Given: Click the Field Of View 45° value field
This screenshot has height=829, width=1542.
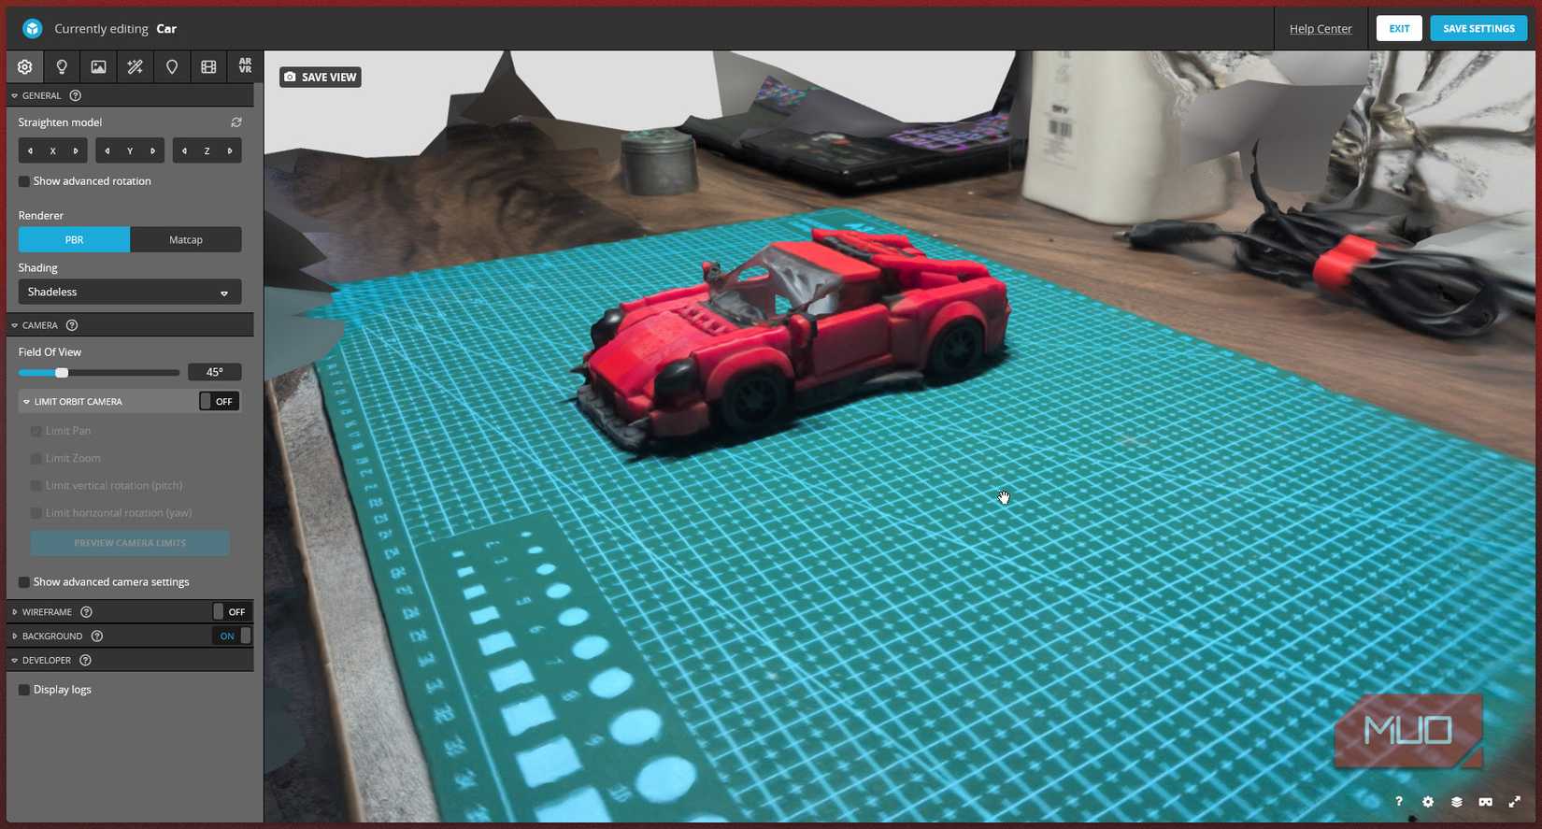Looking at the screenshot, I should [x=215, y=372].
